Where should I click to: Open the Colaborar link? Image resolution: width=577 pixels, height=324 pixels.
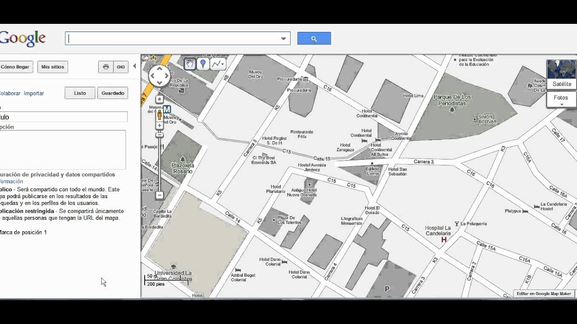(10, 94)
